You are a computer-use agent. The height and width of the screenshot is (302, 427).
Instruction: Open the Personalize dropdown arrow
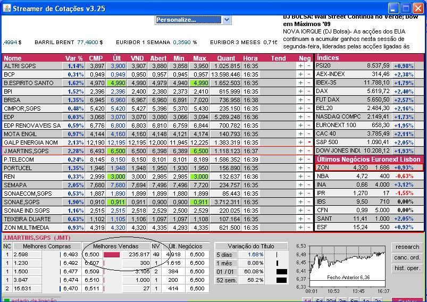pyautogui.click(x=227, y=20)
